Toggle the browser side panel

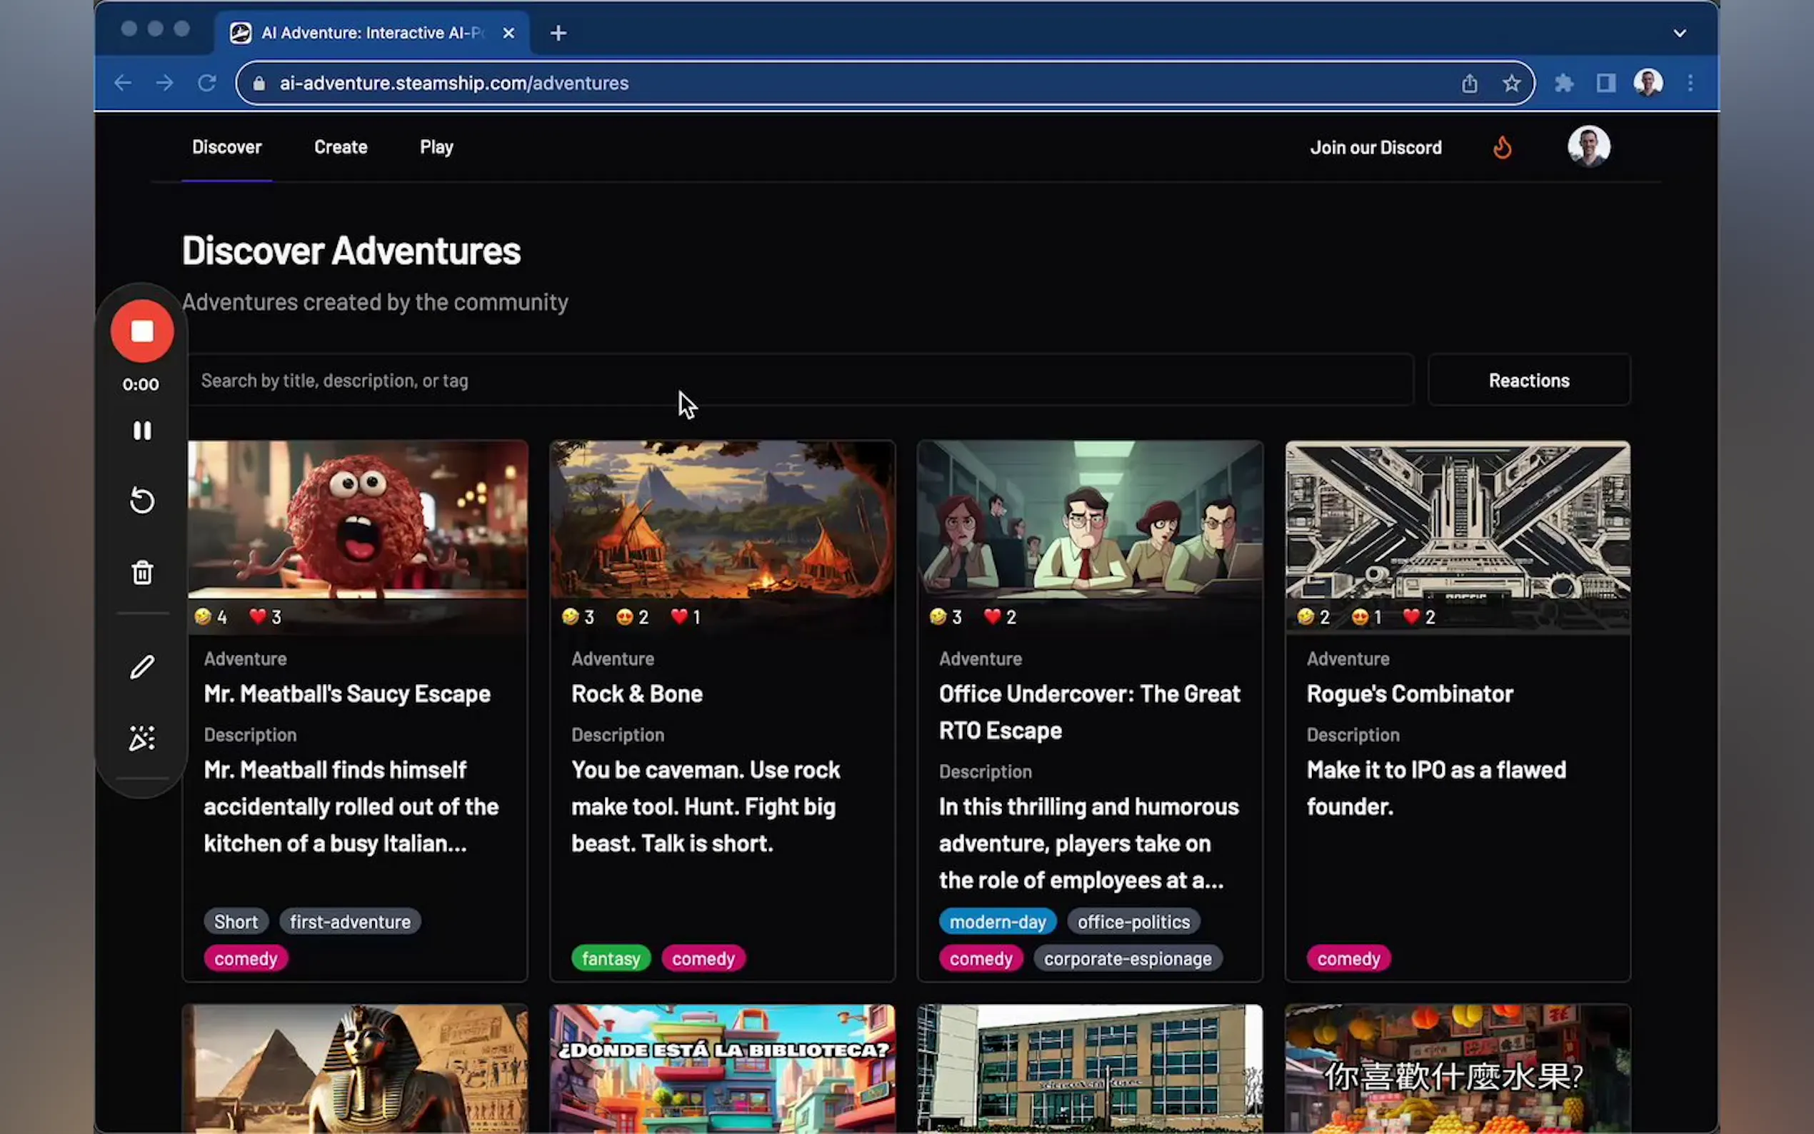click(1605, 84)
